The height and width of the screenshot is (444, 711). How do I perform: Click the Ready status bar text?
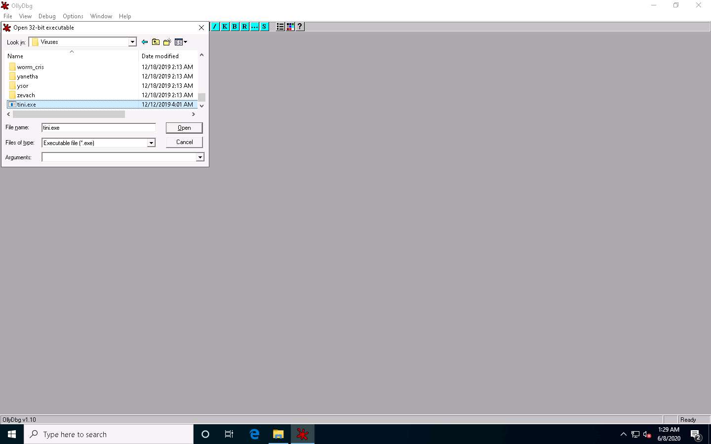pyautogui.click(x=688, y=420)
